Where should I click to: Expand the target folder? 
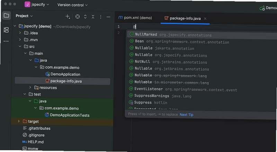(19, 121)
